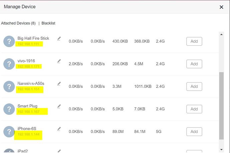Open the Attached Devices (8) tab

click(x=18, y=23)
